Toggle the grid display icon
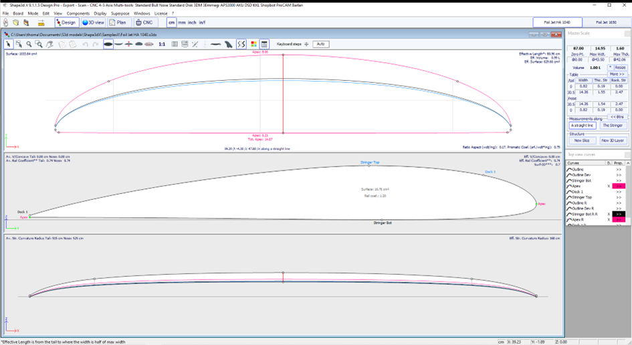 tap(175, 44)
